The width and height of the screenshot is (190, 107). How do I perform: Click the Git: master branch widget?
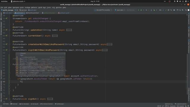pyautogui.click(x=180, y=106)
